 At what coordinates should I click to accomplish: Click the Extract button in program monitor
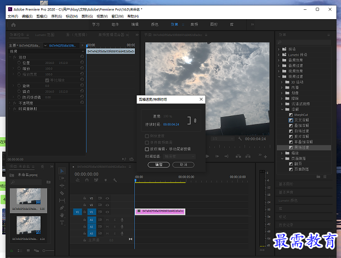point(248,156)
